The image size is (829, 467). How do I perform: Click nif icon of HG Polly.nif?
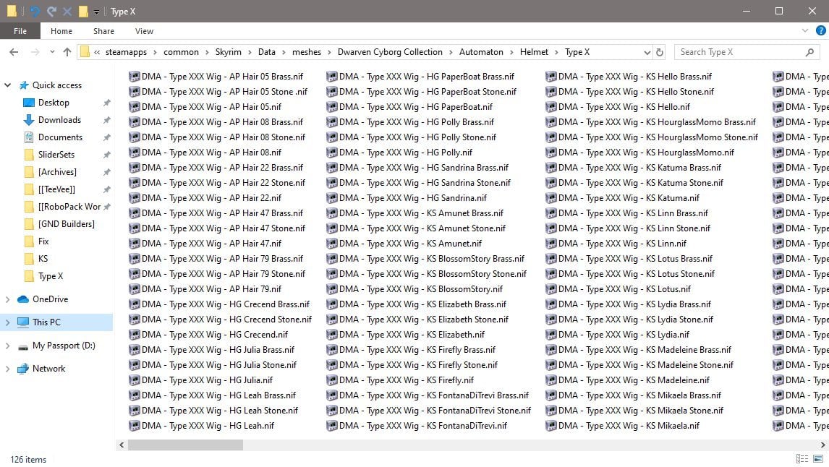click(331, 153)
